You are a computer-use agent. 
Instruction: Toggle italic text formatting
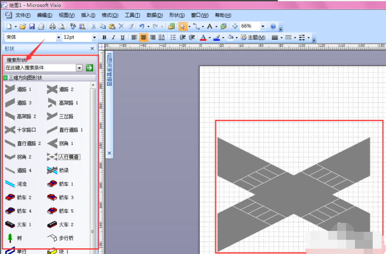[113, 38]
